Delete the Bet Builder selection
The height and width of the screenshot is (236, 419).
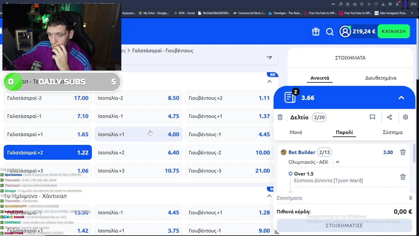[403, 152]
